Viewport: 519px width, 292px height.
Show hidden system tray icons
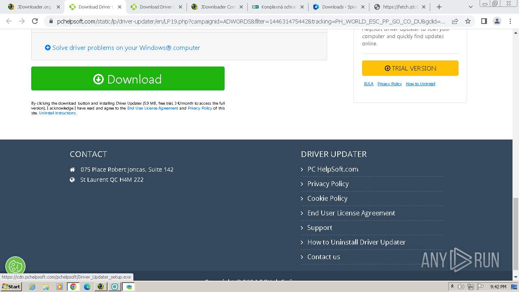click(452, 287)
